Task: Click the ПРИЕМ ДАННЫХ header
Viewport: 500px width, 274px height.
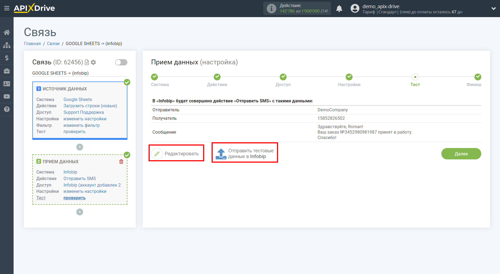Action: (x=61, y=162)
